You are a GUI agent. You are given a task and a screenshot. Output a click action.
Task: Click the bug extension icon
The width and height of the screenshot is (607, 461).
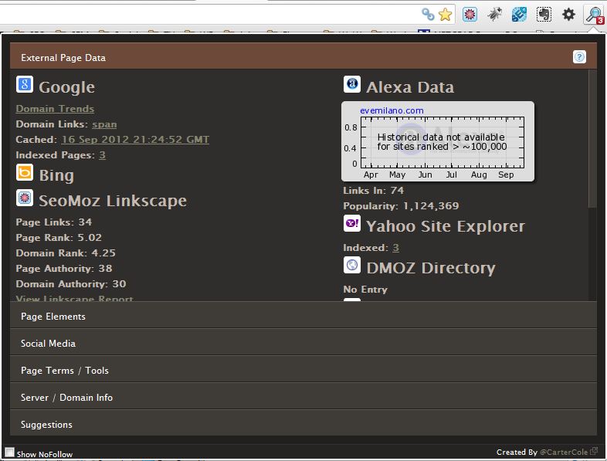[x=494, y=15]
